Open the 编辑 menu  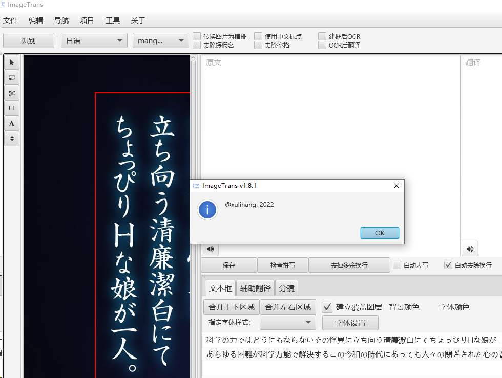(36, 20)
